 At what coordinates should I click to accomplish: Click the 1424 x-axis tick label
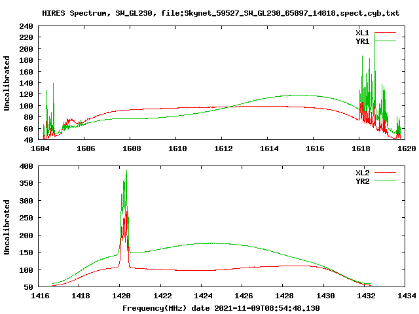point(203,296)
